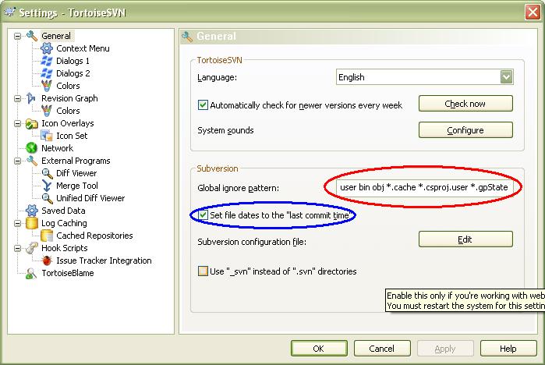This screenshot has width=545, height=365.
Task: Click the Cached Repositories icon
Action: pyautogui.click(x=47, y=236)
